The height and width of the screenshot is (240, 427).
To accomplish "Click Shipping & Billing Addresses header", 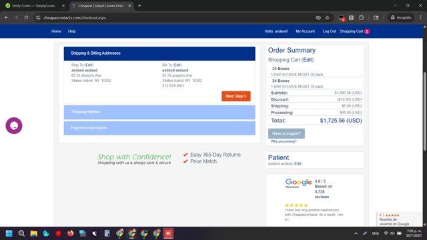I will [159, 53].
